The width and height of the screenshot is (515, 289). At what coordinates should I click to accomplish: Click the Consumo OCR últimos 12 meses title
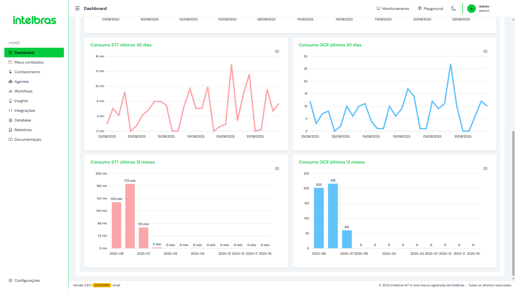[332, 162]
